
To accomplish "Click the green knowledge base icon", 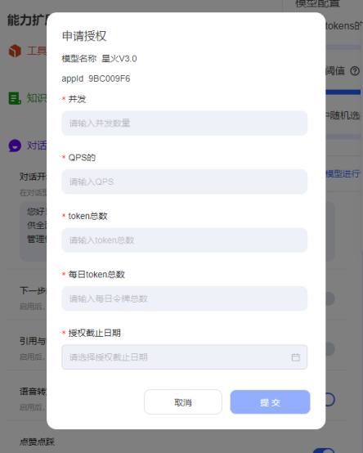I will pos(15,98).
